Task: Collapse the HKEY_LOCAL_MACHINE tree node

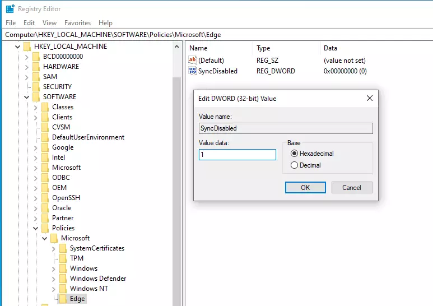Action: pos(18,47)
